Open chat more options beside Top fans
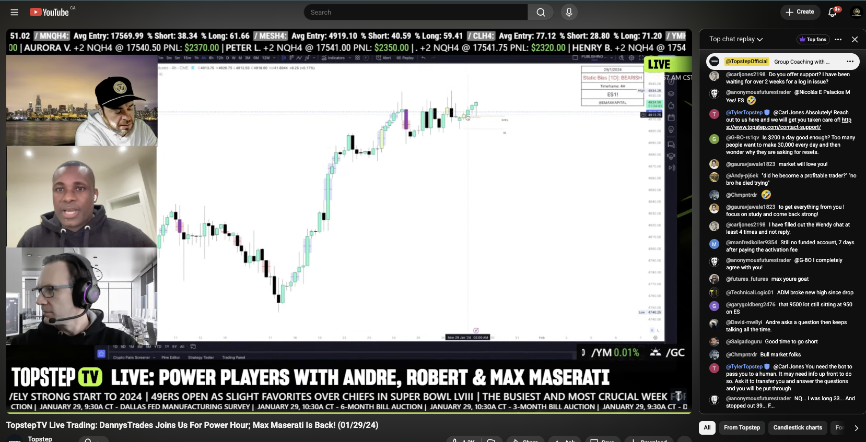This screenshot has width=866, height=442. [838, 39]
